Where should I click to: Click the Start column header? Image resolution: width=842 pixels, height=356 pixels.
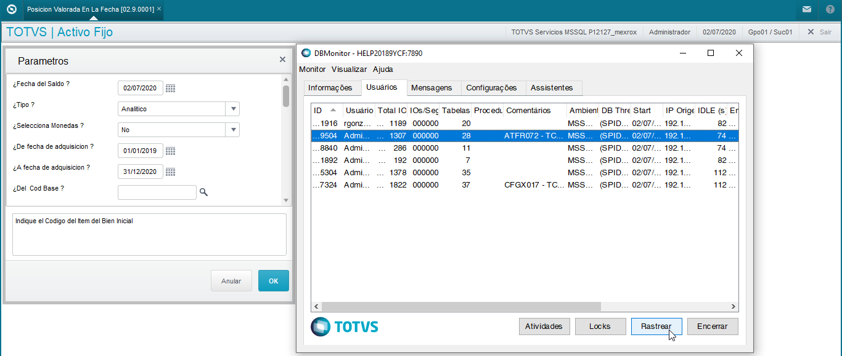(x=647, y=111)
